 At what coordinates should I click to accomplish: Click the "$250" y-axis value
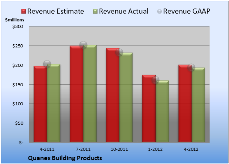[18, 46]
